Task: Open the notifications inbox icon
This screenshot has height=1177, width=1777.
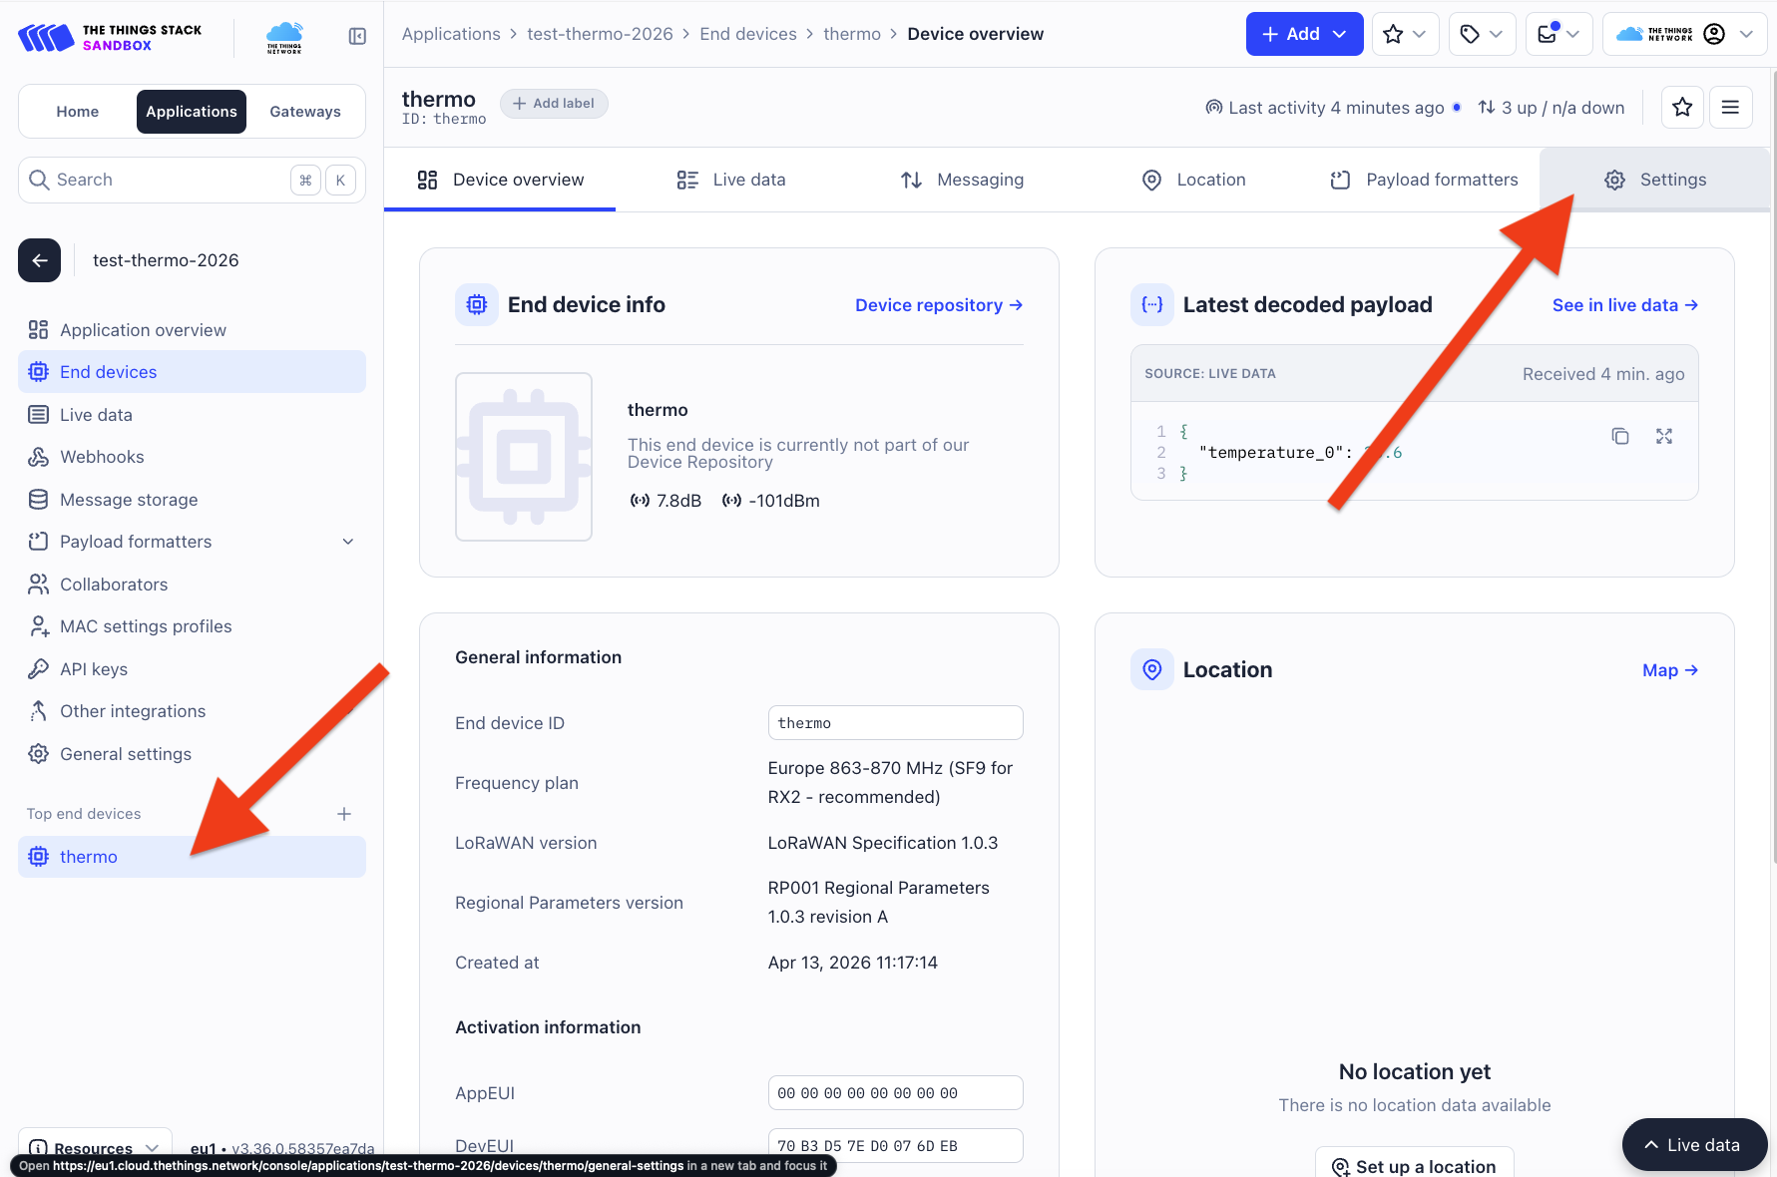Action: click(x=1558, y=34)
